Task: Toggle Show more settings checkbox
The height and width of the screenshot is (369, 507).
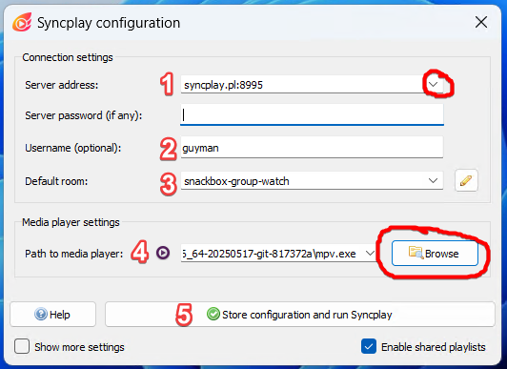Action: pyautogui.click(x=22, y=346)
